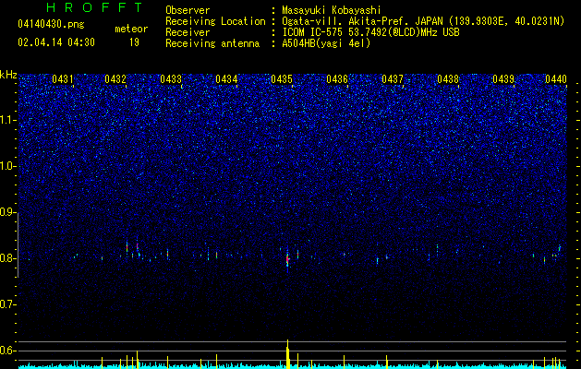Screen dimensions: 581x369
Task: Click the A504HB(yagi 4el) antenna text
Action: 326,43
